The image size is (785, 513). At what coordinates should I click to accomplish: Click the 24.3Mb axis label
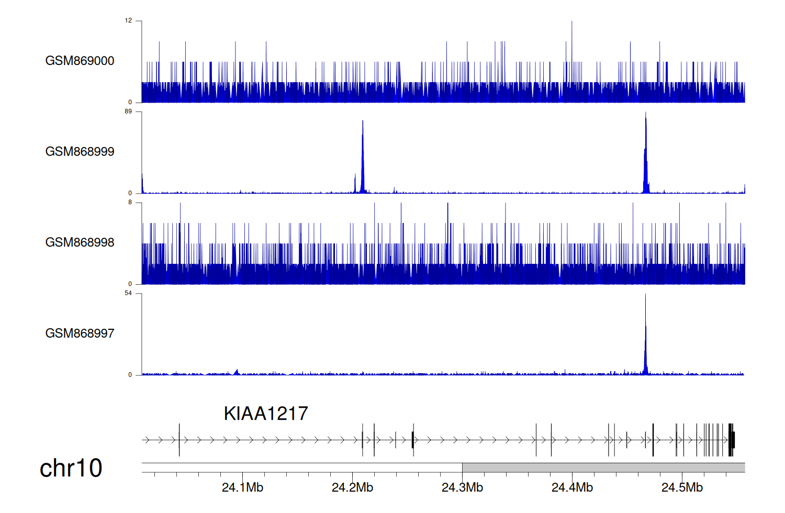pyautogui.click(x=462, y=488)
